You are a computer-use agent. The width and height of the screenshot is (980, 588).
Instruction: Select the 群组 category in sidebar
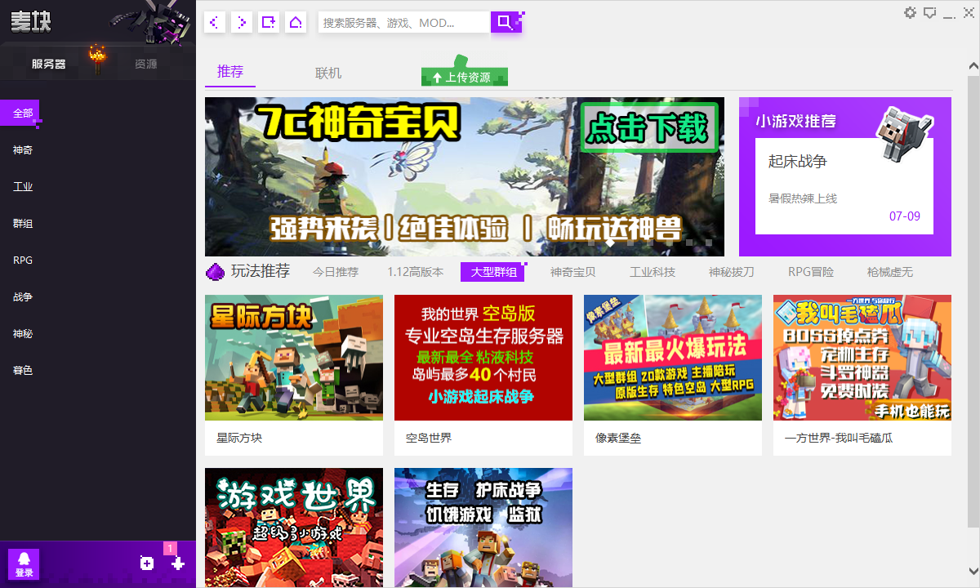coord(23,224)
